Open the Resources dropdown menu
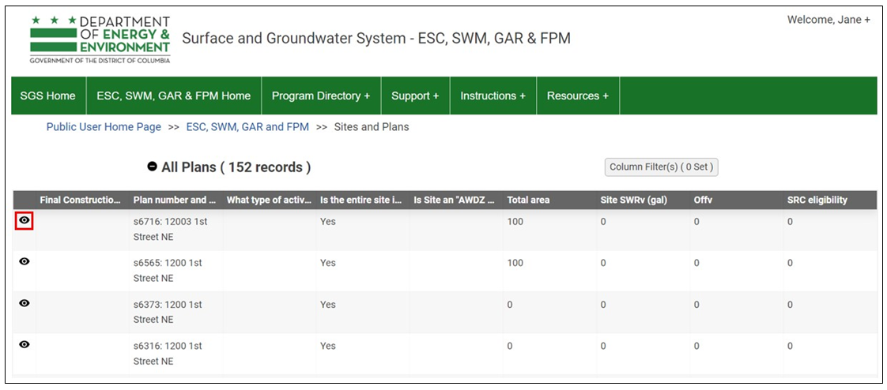 point(577,96)
